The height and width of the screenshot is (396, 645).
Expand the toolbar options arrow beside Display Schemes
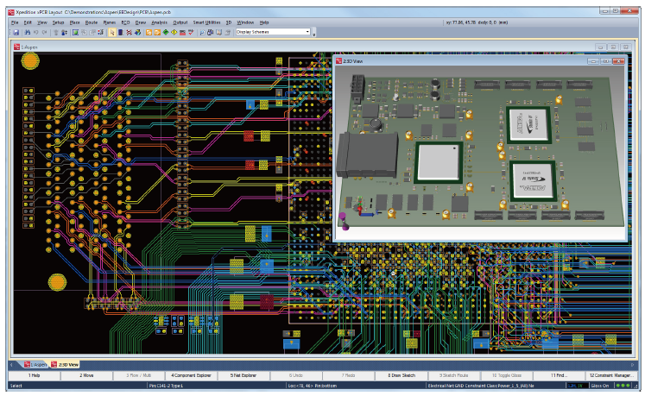(x=315, y=34)
